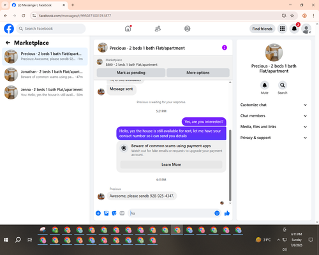
Task: Click the Search Facebook field
Action: click(x=51, y=29)
